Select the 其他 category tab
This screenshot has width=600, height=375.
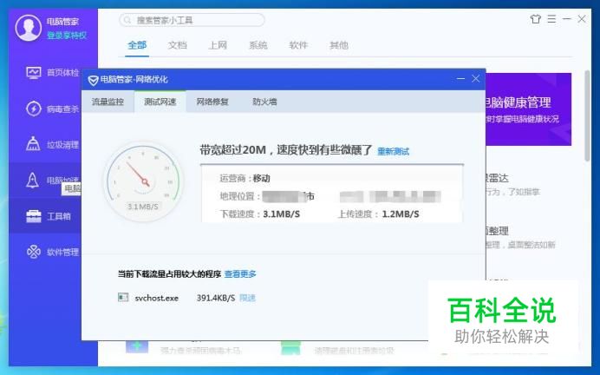click(339, 45)
